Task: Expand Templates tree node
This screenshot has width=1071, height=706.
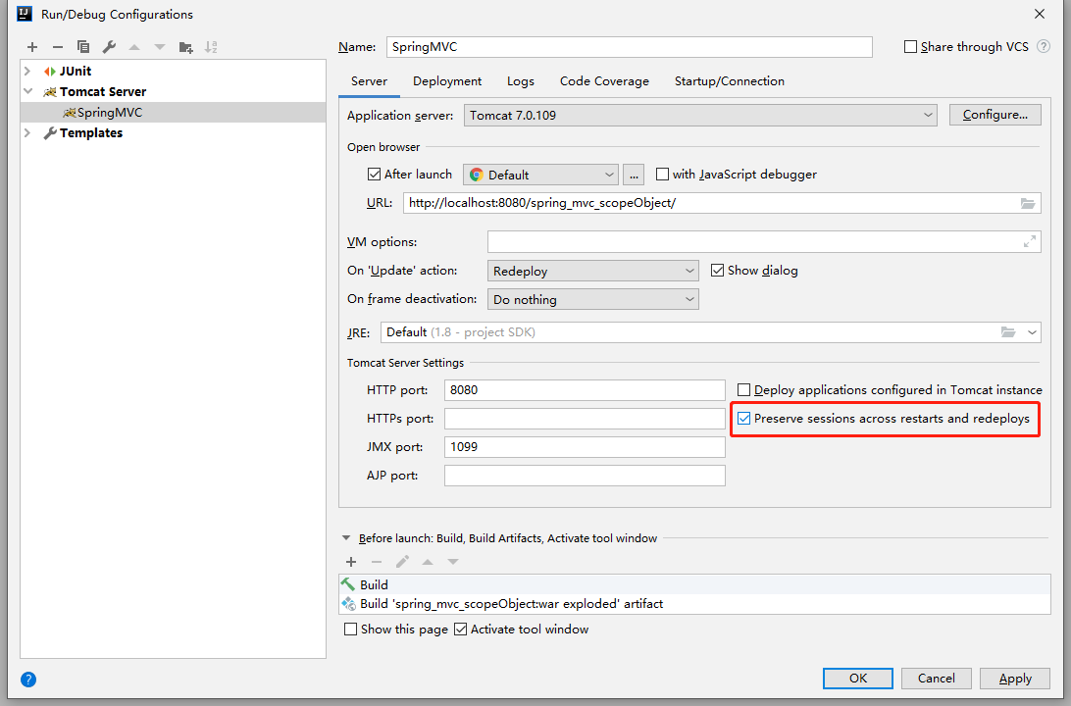Action: [27, 133]
